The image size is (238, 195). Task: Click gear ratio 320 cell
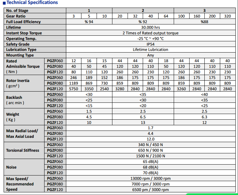pos(227,16)
